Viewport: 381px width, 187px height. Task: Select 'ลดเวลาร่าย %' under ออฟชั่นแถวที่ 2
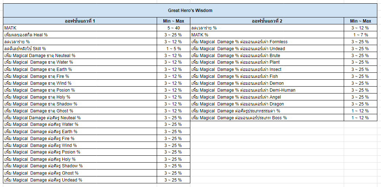tap(267, 28)
